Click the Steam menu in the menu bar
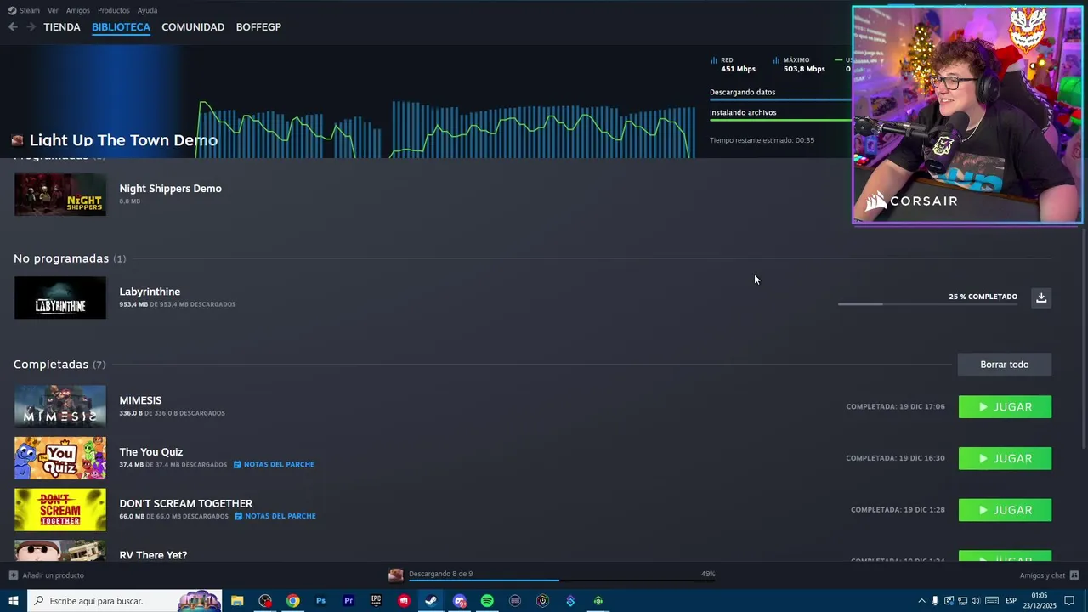The height and width of the screenshot is (612, 1088). [x=24, y=10]
